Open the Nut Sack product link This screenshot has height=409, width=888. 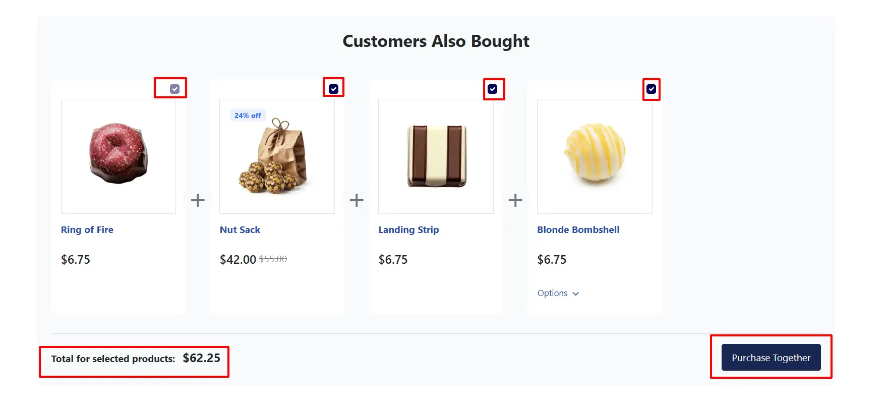(x=240, y=229)
